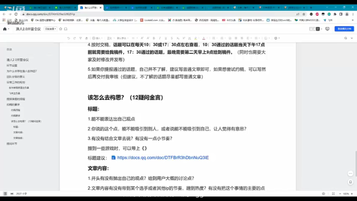Open the home icon menu
Viewport: 357px width, 201px height.
[6, 29]
